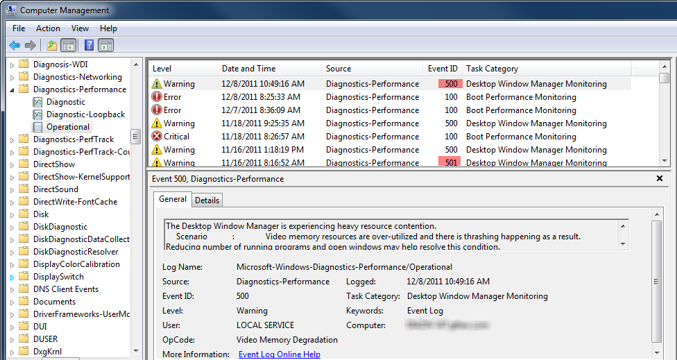Open the blue Help question mark icon

(89, 46)
